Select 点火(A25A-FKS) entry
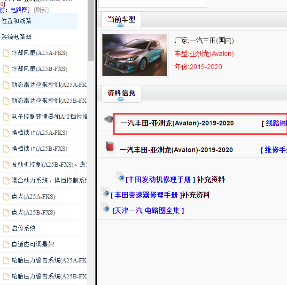This screenshot has height=285, width=287. [x=33, y=197]
